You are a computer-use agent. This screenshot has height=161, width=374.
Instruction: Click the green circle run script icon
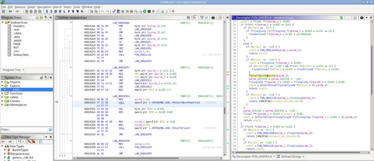145,11
